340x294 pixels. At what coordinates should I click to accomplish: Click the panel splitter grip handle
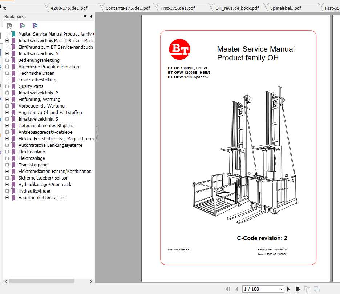pyautogui.click(x=97, y=134)
